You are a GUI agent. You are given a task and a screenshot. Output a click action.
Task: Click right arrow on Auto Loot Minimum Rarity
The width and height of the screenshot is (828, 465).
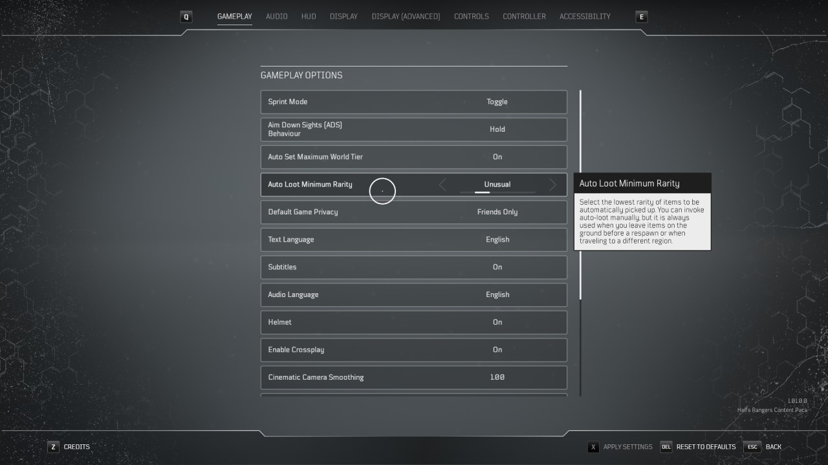point(552,185)
